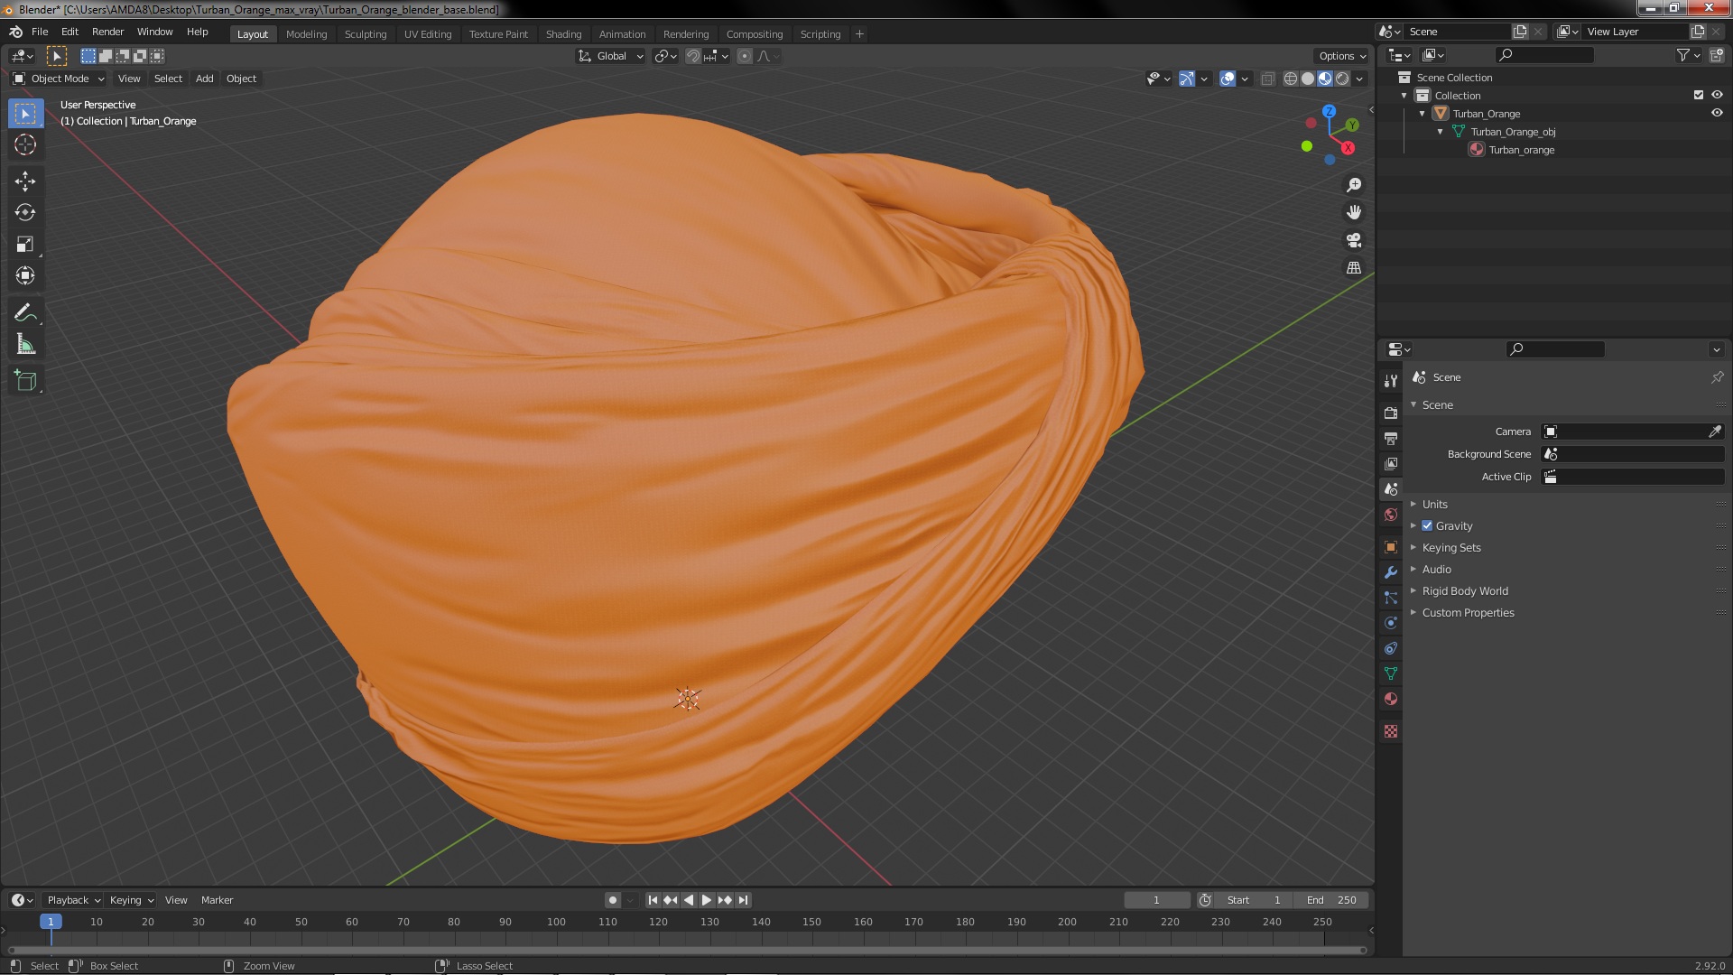This screenshot has width=1733, height=975.
Task: Select the Rotate tool
Action: coord(25,212)
